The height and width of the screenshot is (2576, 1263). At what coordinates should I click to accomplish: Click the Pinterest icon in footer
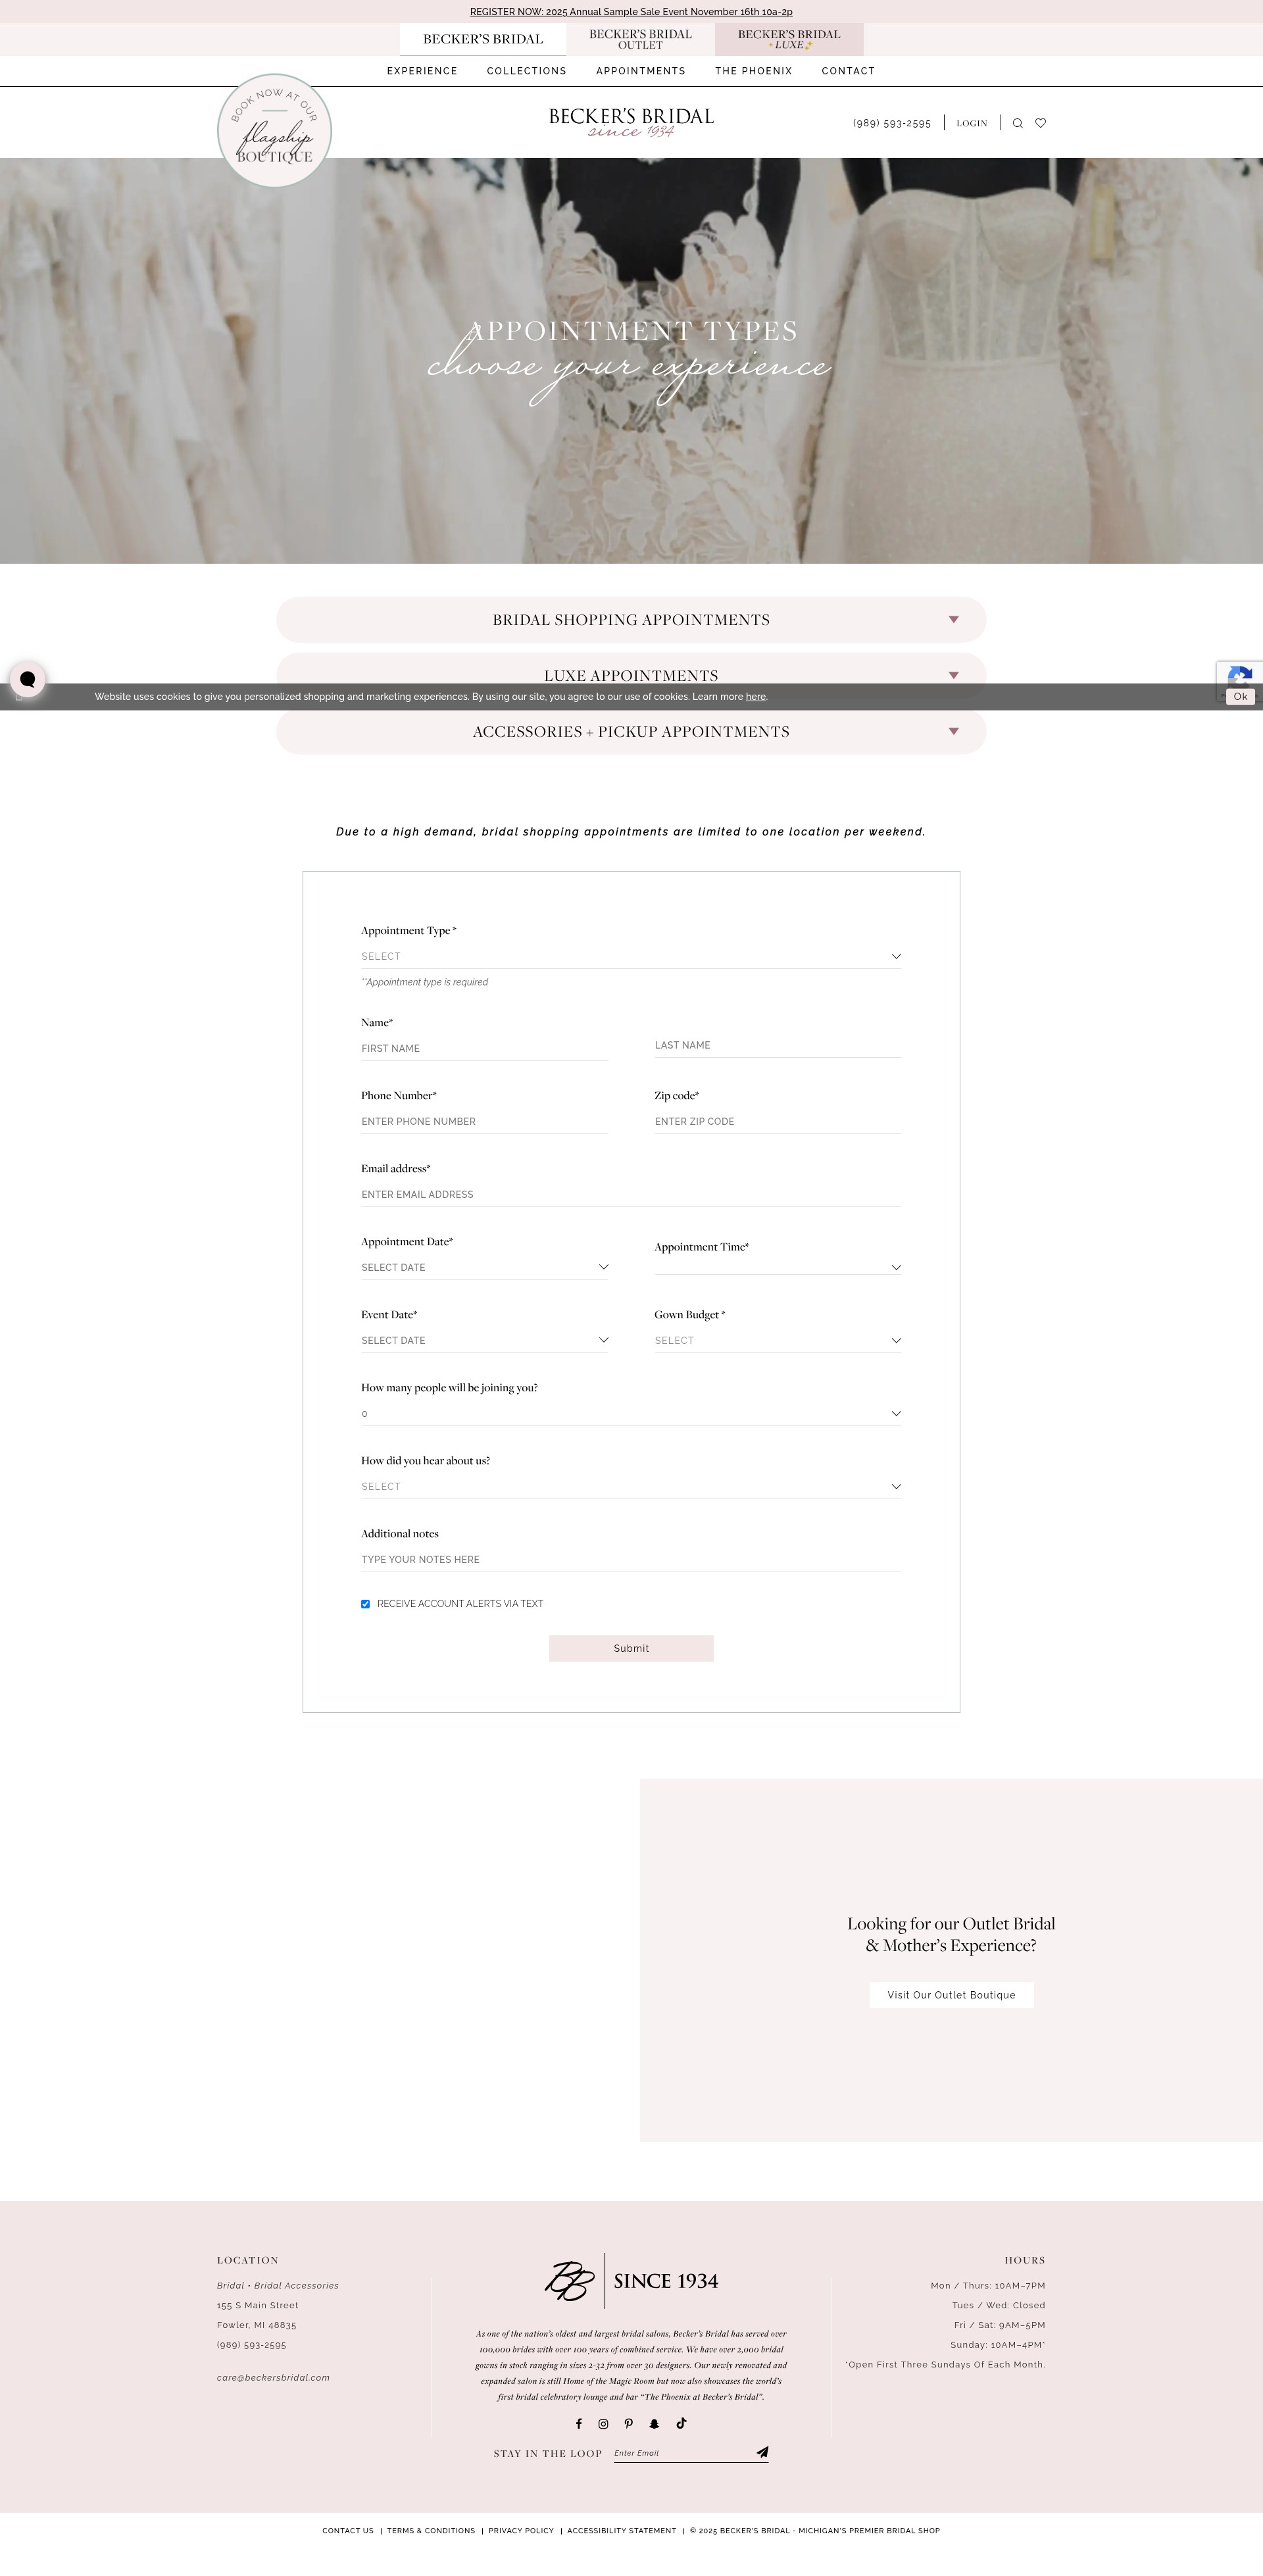click(x=629, y=2423)
